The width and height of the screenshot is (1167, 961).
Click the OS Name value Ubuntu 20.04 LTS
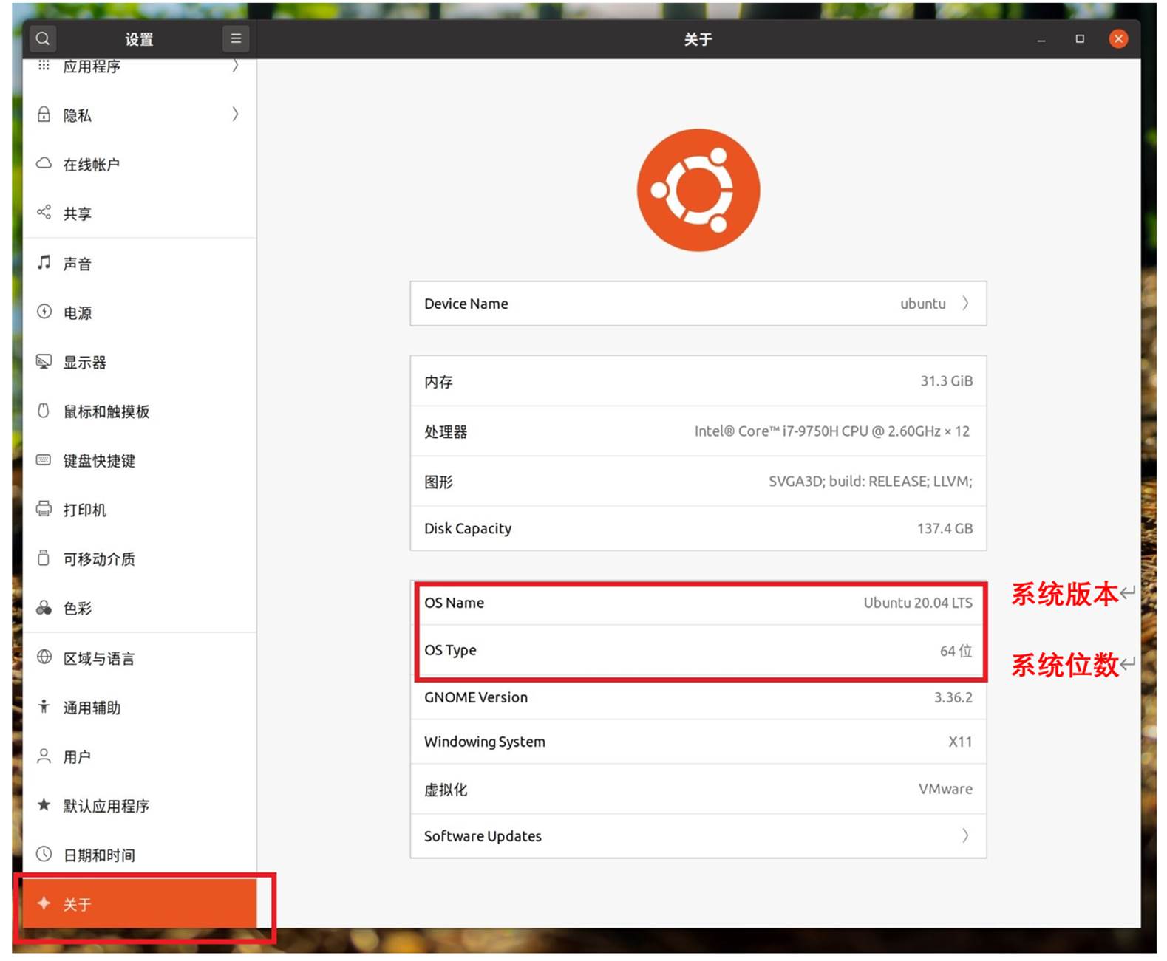click(918, 603)
